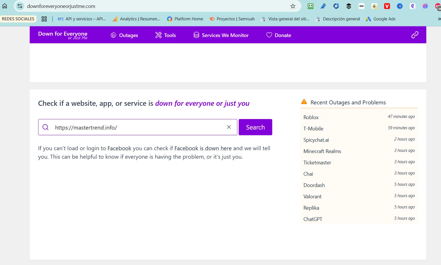
Task: Click the browser home icon
Action: [5, 6]
